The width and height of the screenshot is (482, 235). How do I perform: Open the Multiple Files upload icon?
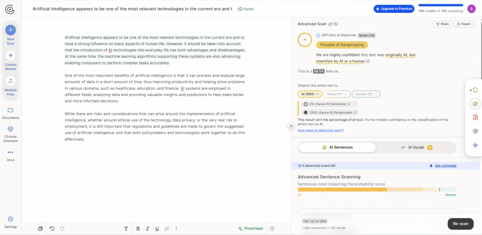pos(10,81)
